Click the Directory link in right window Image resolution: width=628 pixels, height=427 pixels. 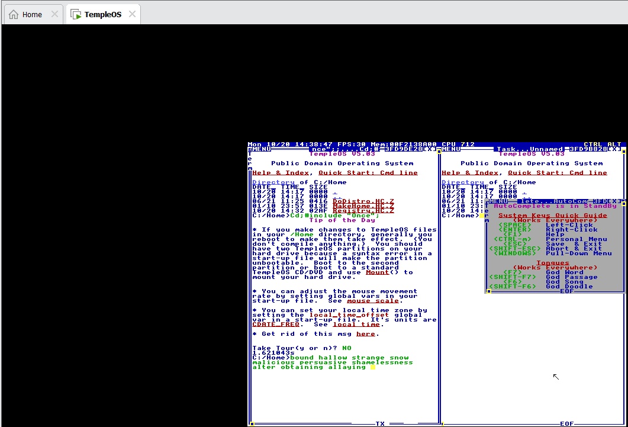pyautogui.click(x=463, y=182)
